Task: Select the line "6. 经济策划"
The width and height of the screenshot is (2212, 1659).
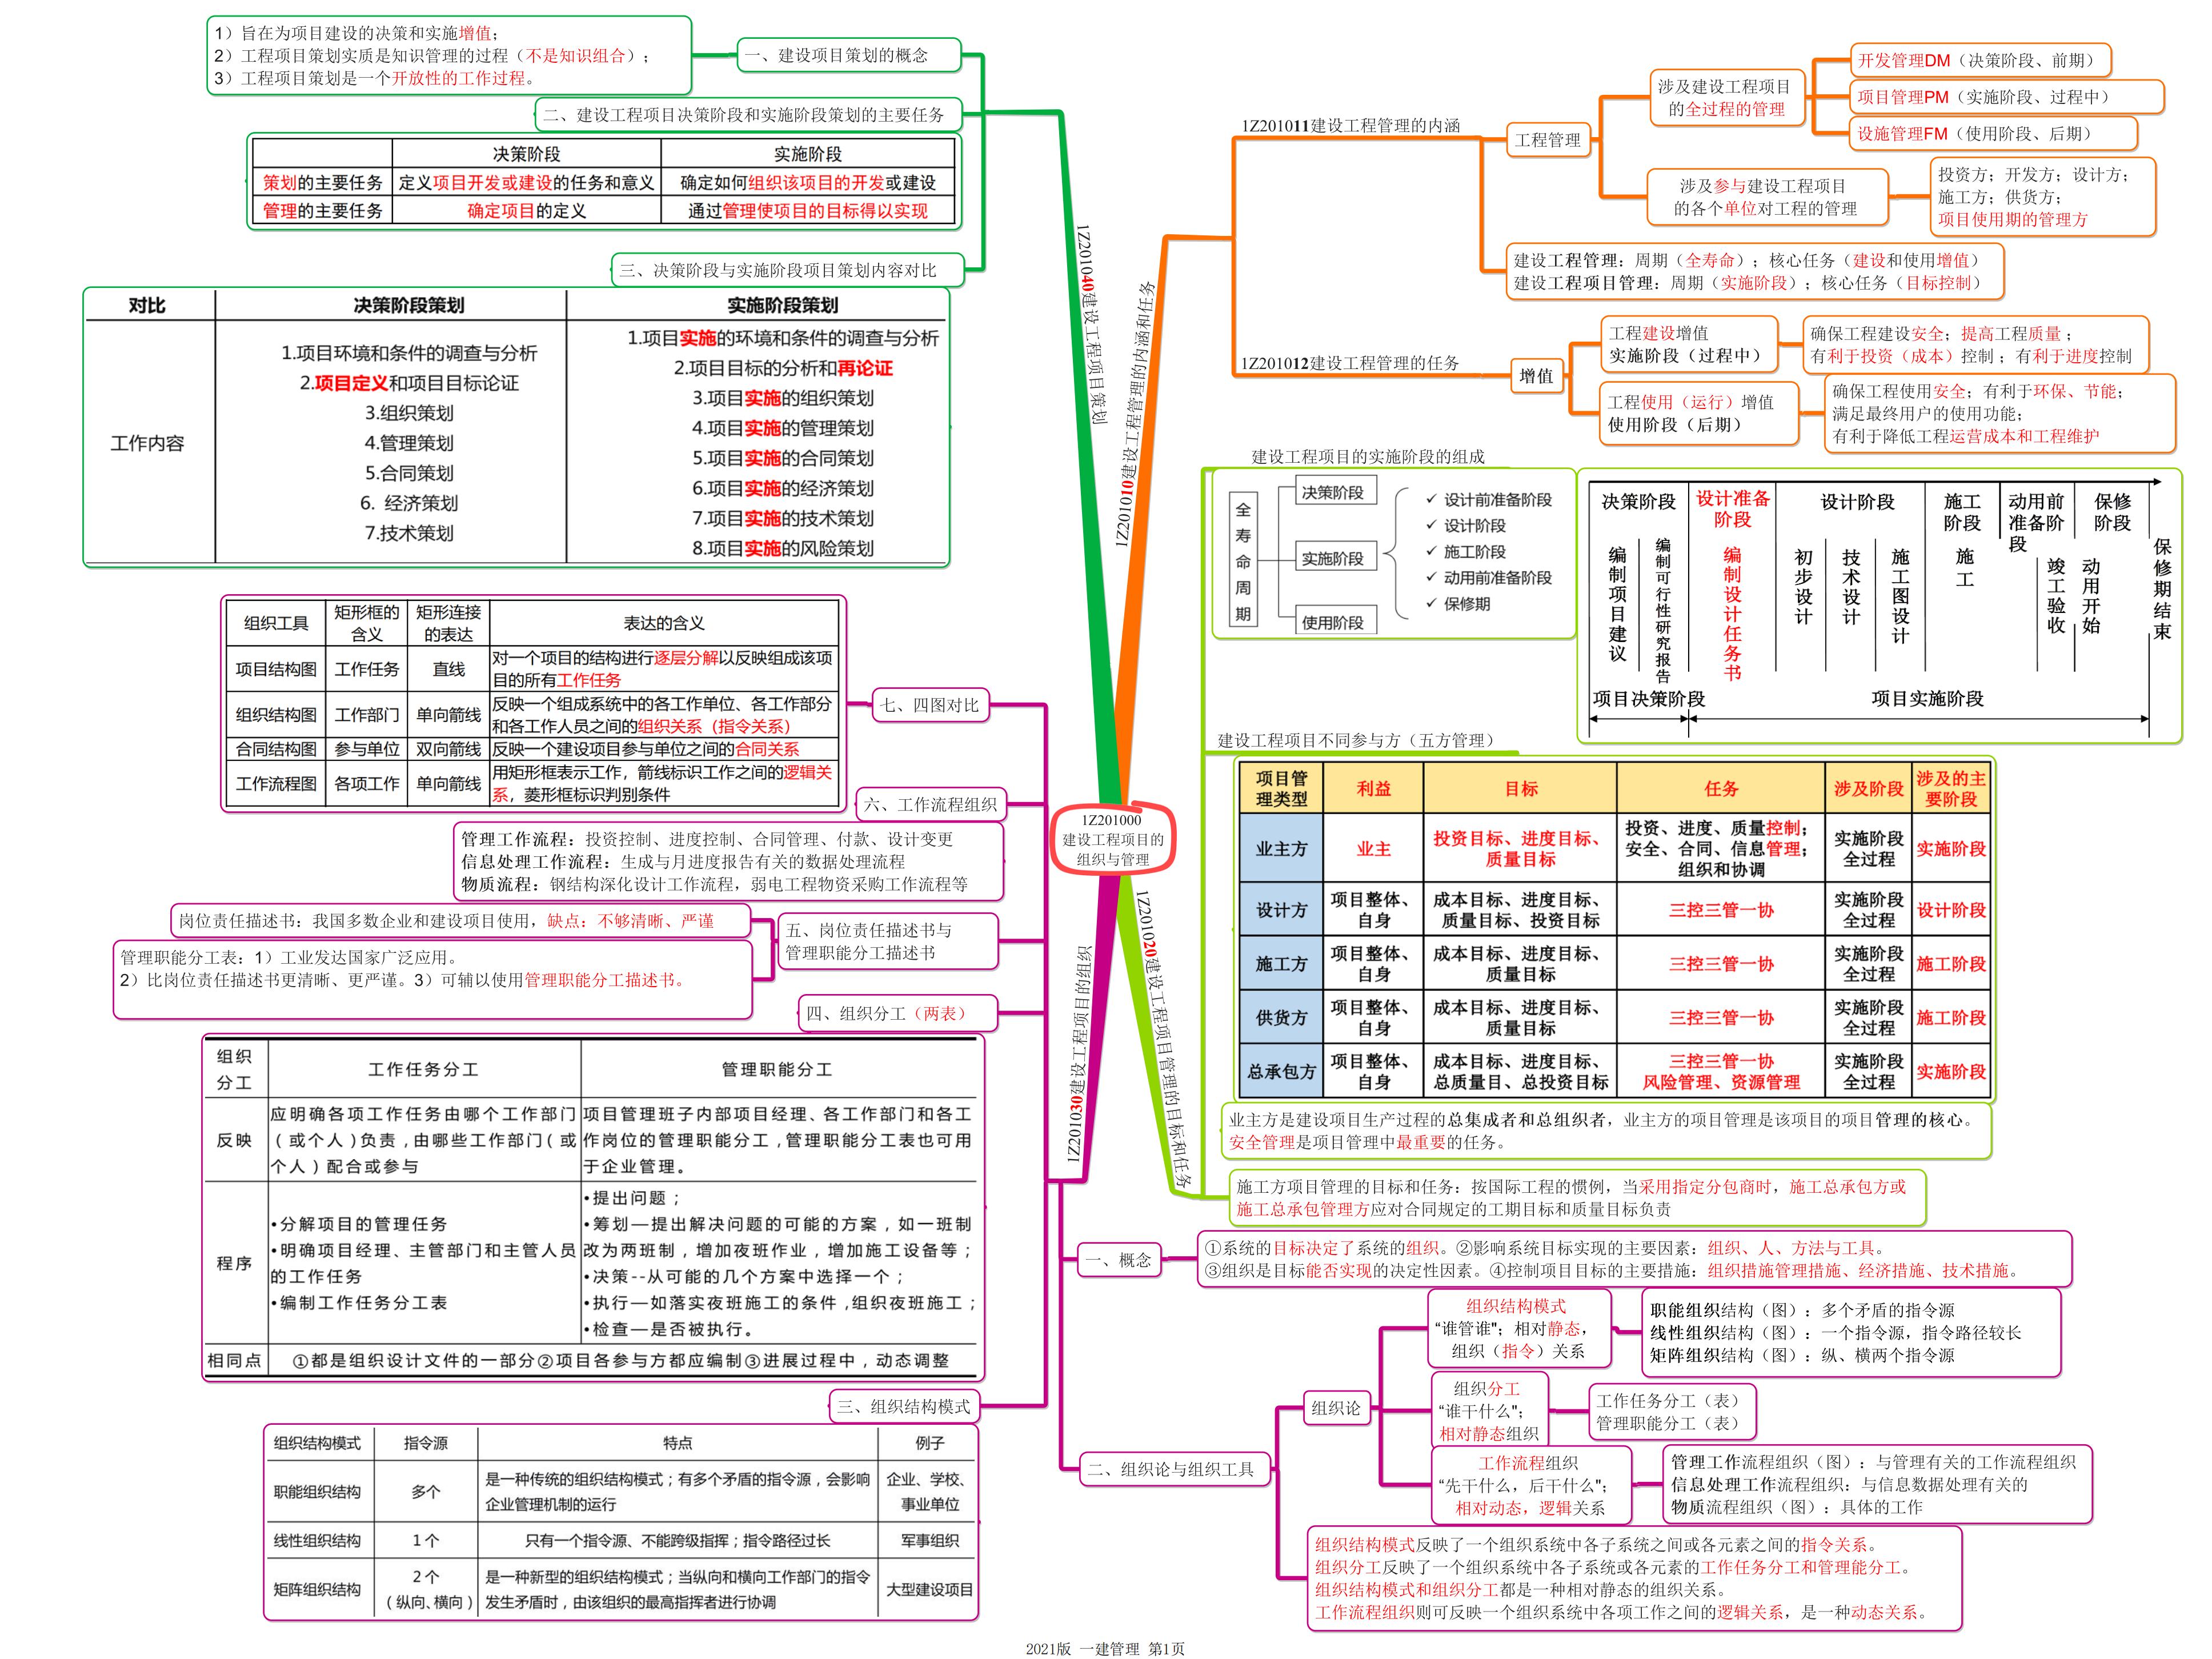Action: pos(409,503)
